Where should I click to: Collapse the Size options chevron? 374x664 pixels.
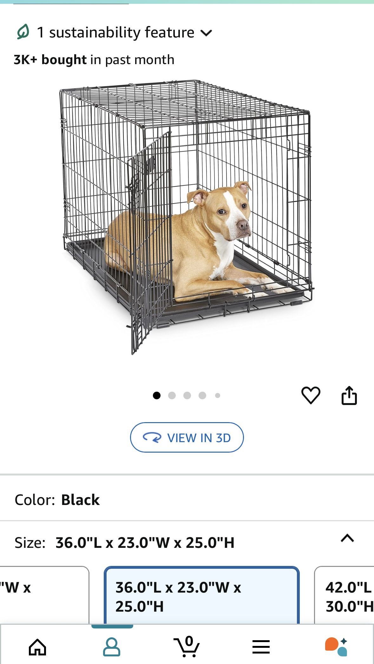tap(347, 538)
